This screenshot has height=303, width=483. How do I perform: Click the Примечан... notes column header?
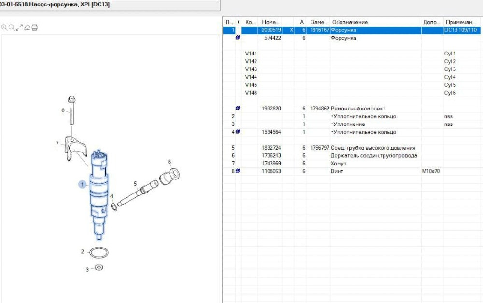462,22
